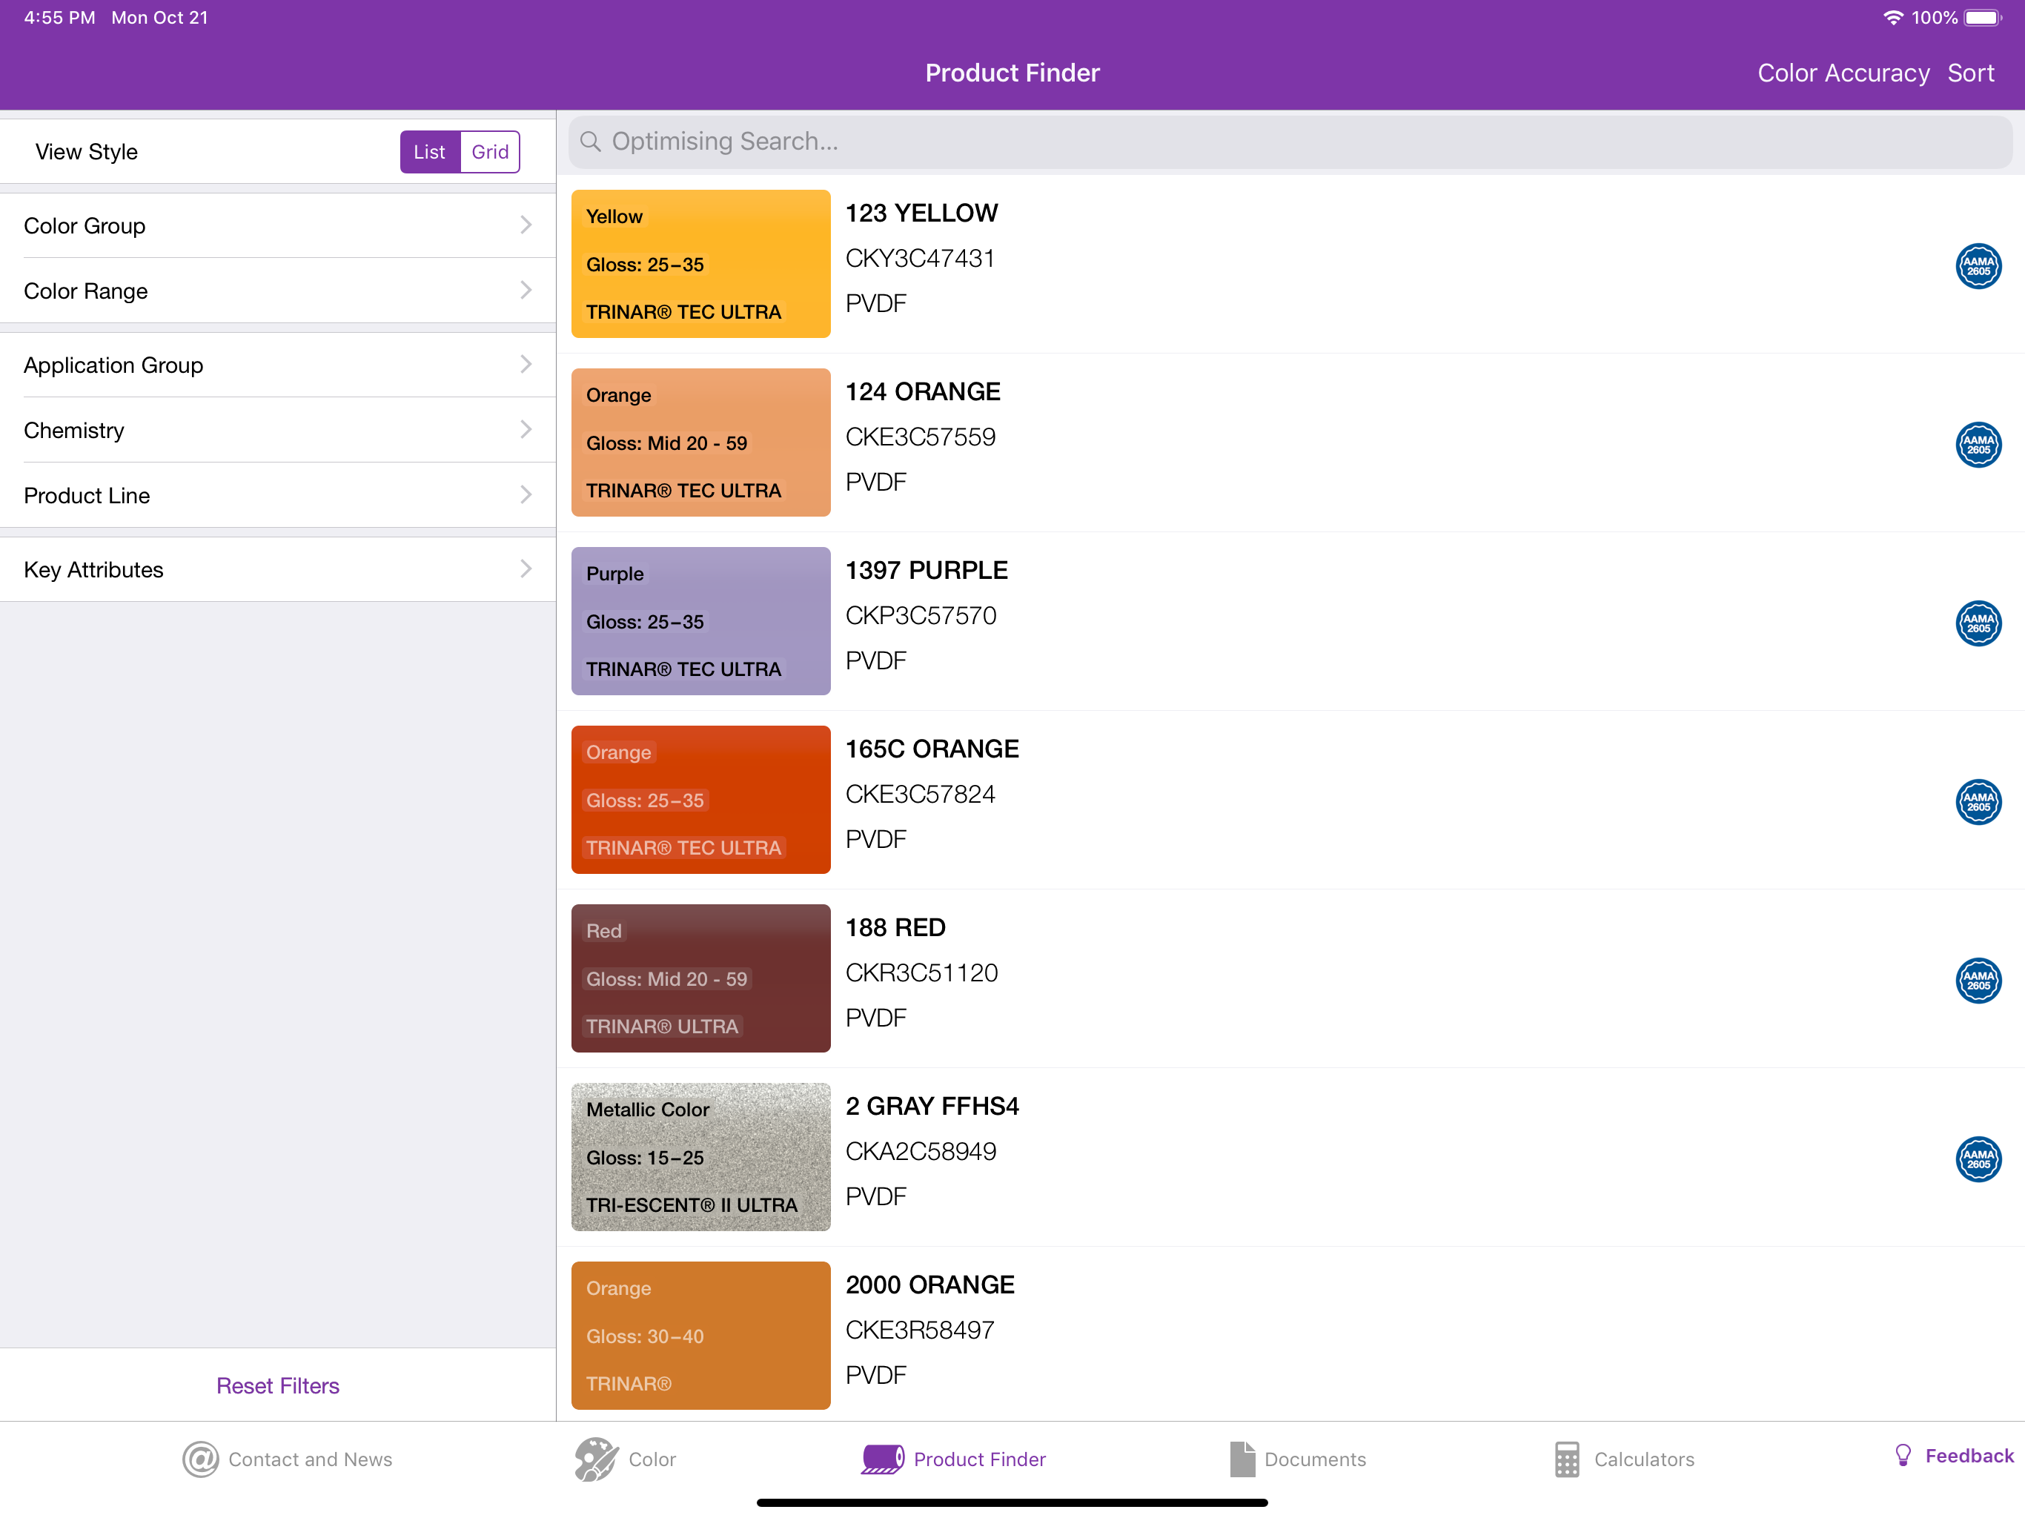Expand the Color Range filter

(277, 291)
